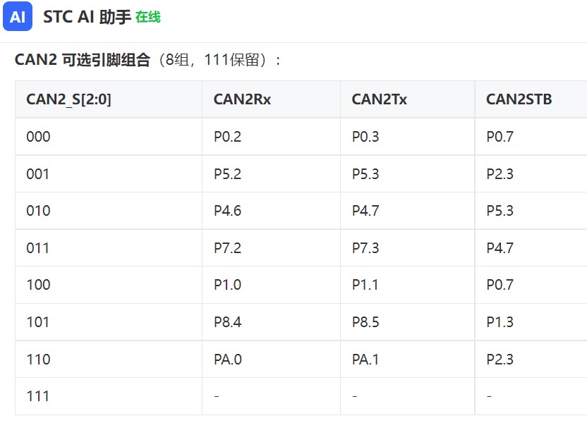Click the STC AI 助手 title
Screen dimensions: 587x423
[87, 17]
